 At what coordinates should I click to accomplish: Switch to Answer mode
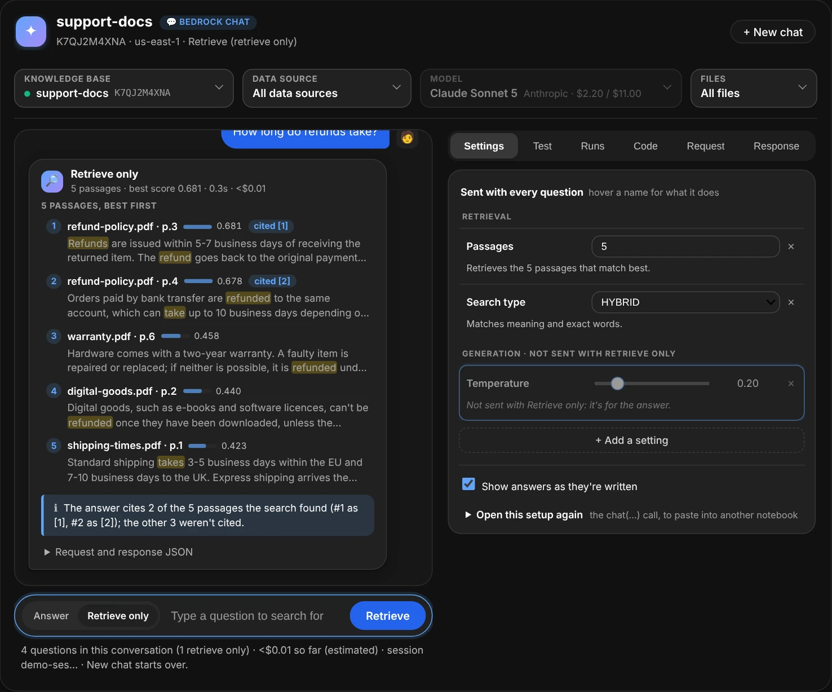click(51, 616)
